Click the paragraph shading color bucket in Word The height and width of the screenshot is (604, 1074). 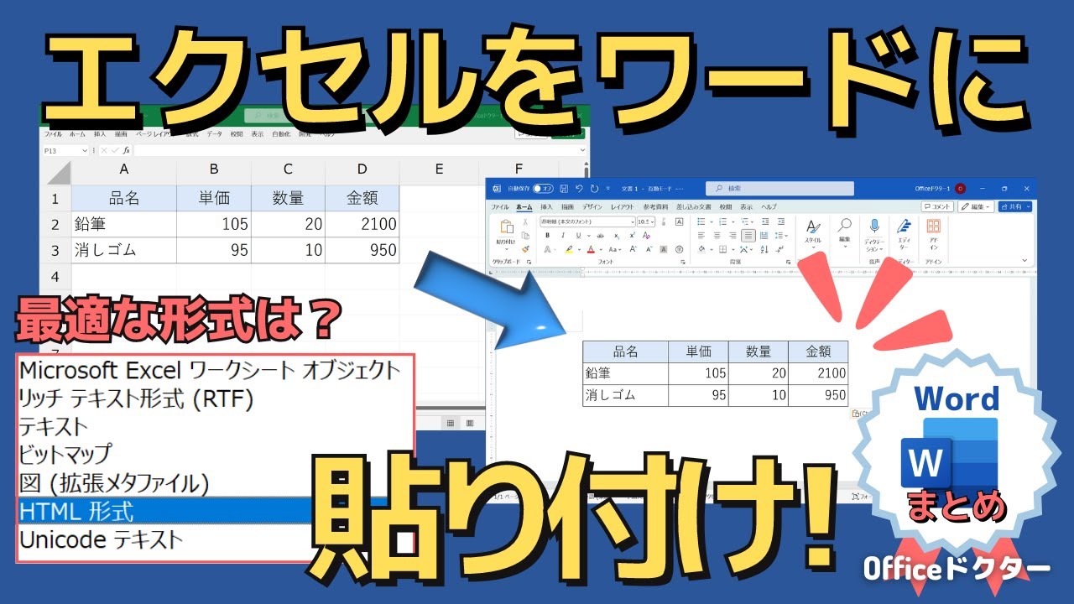click(701, 250)
